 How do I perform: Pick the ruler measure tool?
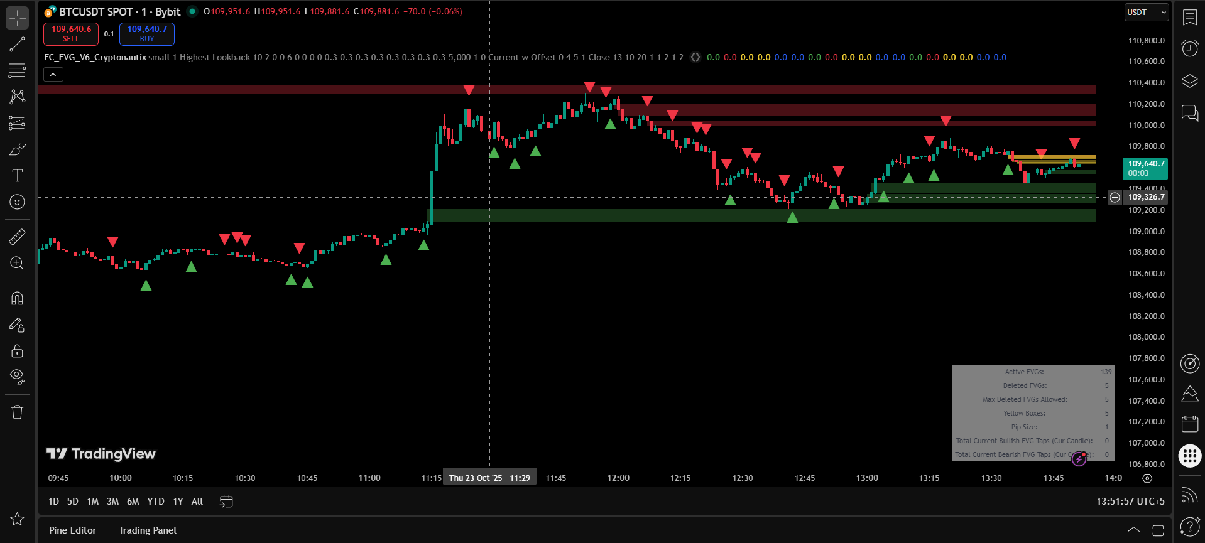click(17, 237)
